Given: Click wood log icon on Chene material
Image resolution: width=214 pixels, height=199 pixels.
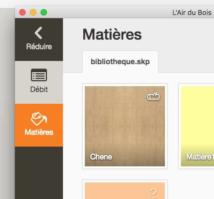Looking at the screenshot, I should click(153, 96).
